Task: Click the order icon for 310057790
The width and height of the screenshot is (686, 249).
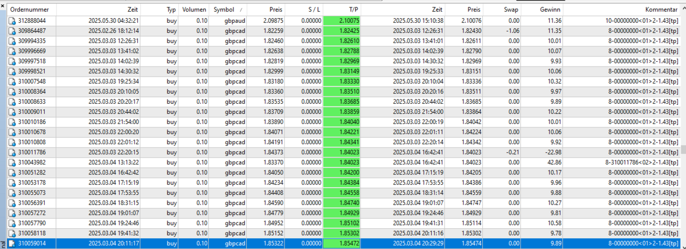Action: (13, 223)
